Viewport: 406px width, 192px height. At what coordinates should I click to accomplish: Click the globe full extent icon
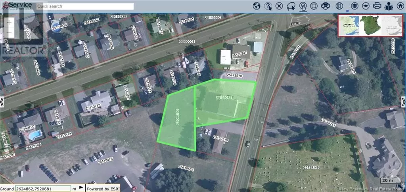[x=257, y=6]
